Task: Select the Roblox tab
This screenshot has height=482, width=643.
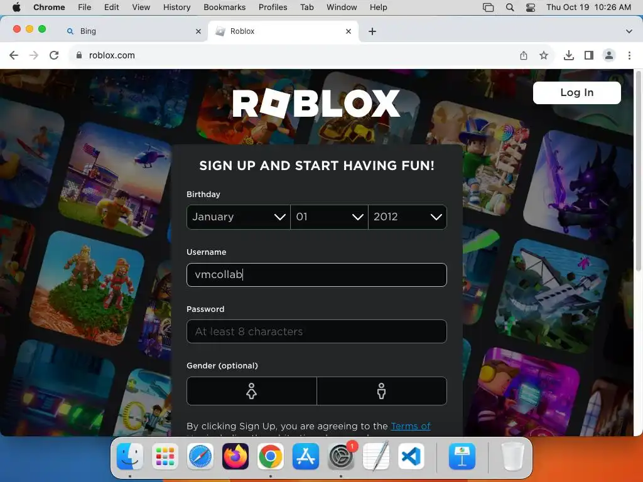Action: (284, 31)
